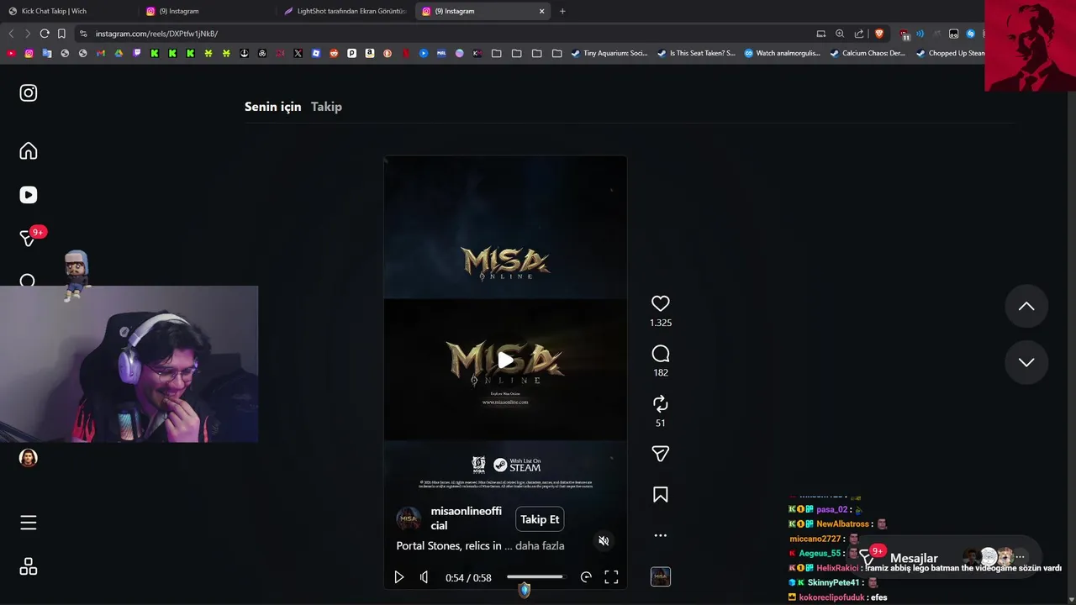Follow the account with Takip Et button

540,519
